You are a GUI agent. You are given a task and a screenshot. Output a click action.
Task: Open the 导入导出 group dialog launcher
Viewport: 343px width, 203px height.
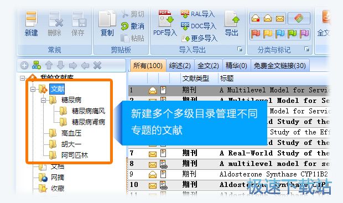[240, 49]
